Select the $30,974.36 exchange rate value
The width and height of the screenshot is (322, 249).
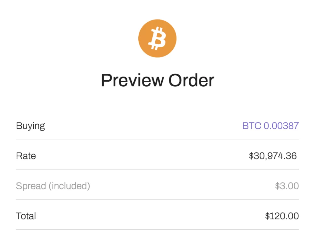pyautogui.click(x=274, y=156)
